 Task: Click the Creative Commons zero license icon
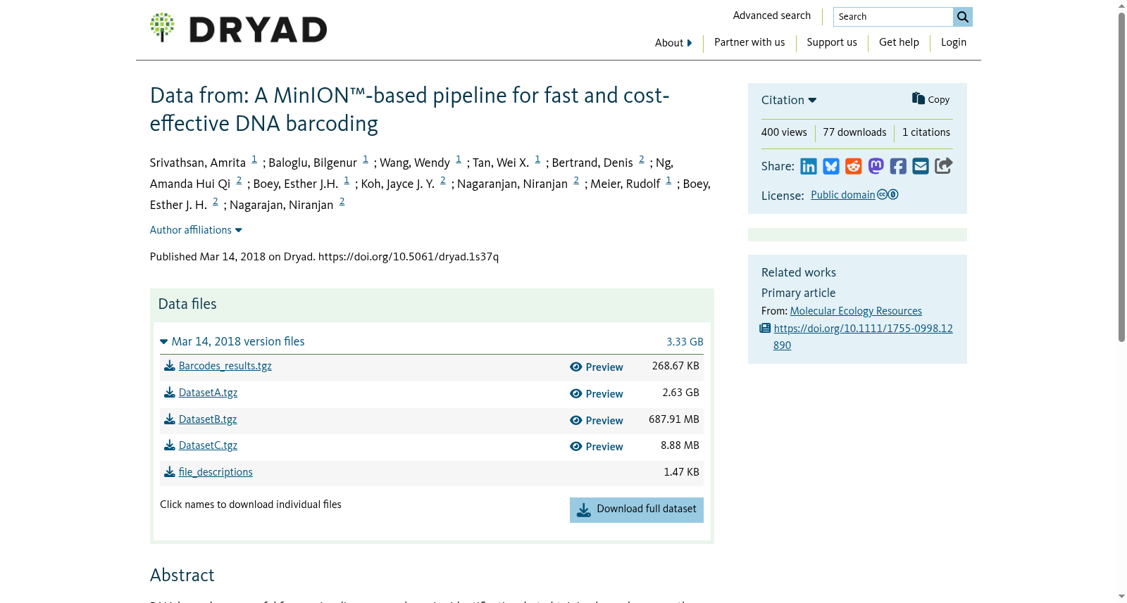pos(888,195)
